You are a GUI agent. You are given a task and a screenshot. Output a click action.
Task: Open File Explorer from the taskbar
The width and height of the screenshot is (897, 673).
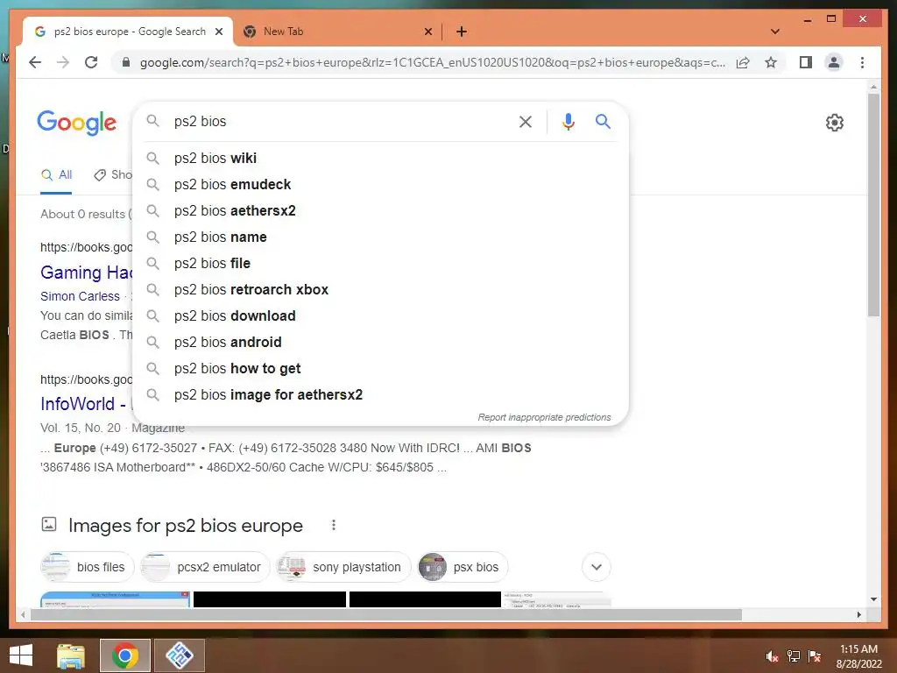pyautogui.click(x=71, y=655)
